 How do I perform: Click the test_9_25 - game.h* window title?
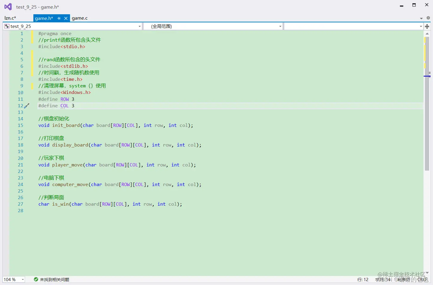pos(38,7)
